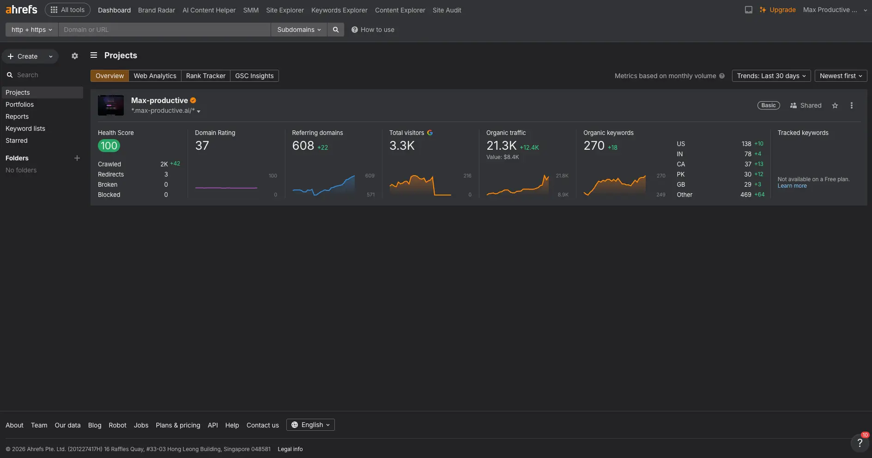
Task: Open the Dashboard menu item
Action: point(114,10)
